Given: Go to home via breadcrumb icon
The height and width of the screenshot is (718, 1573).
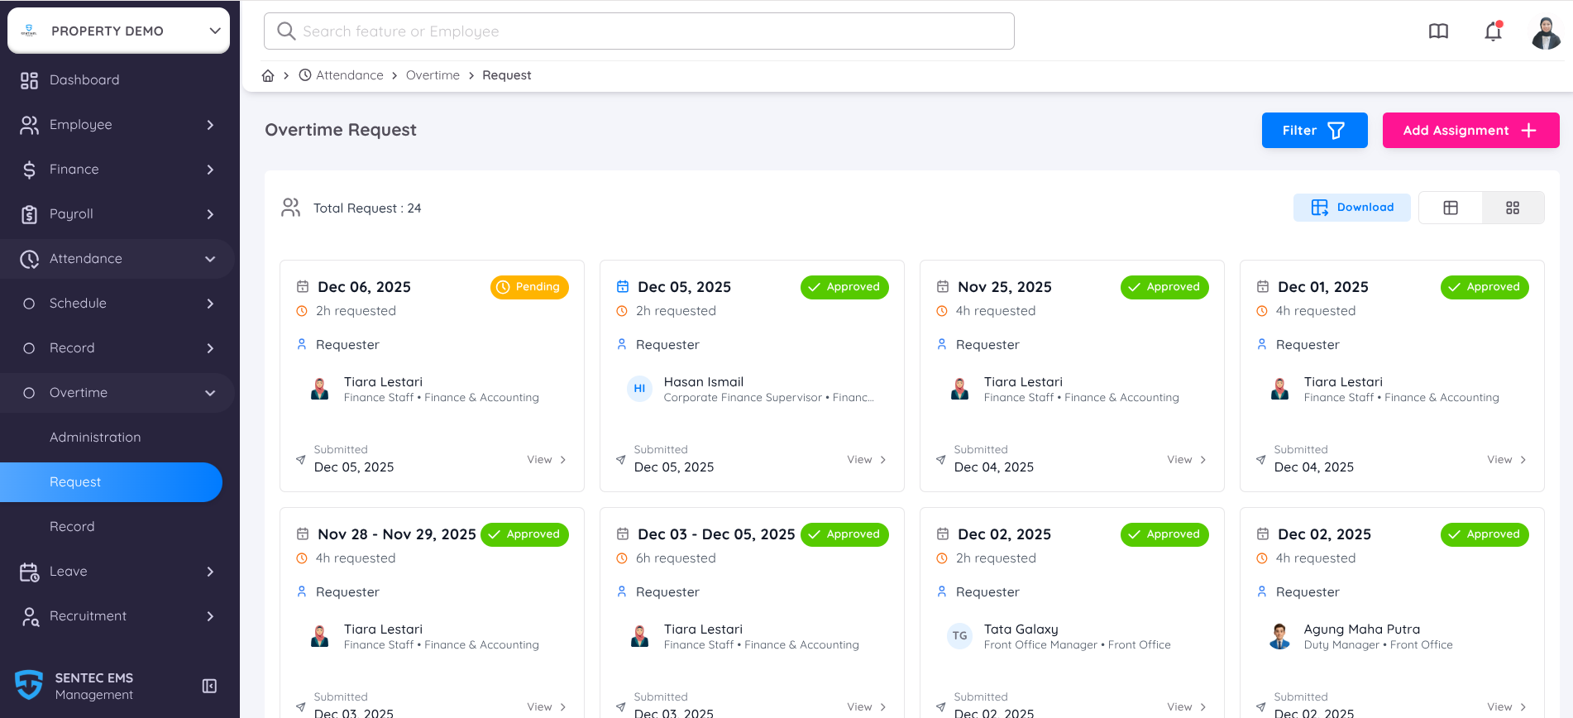Looking at the screenshot, I should tap(268, 75).
